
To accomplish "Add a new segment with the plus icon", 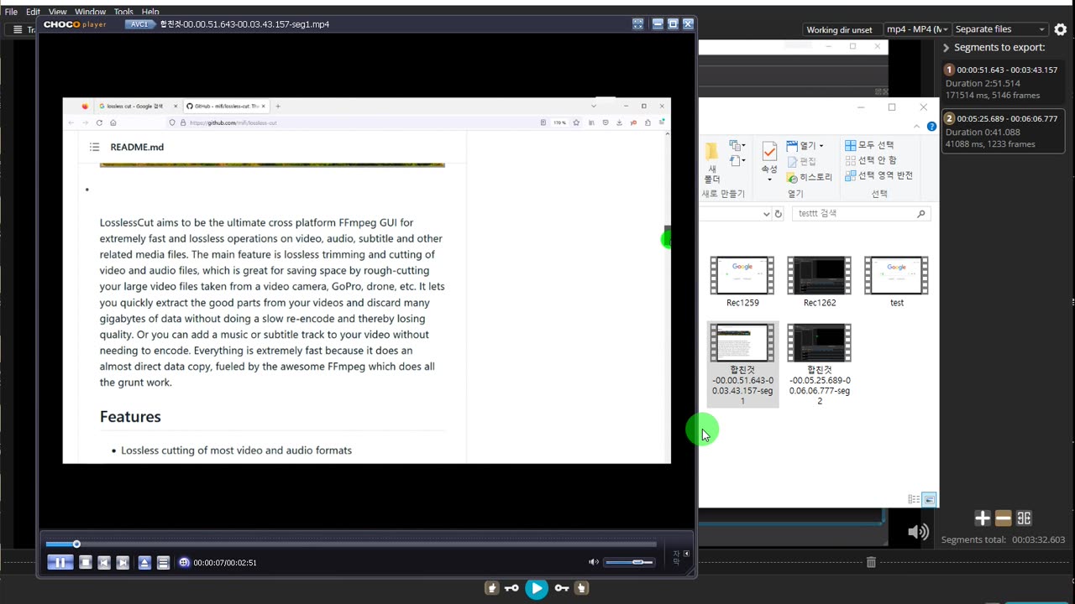I will (982, 518).
